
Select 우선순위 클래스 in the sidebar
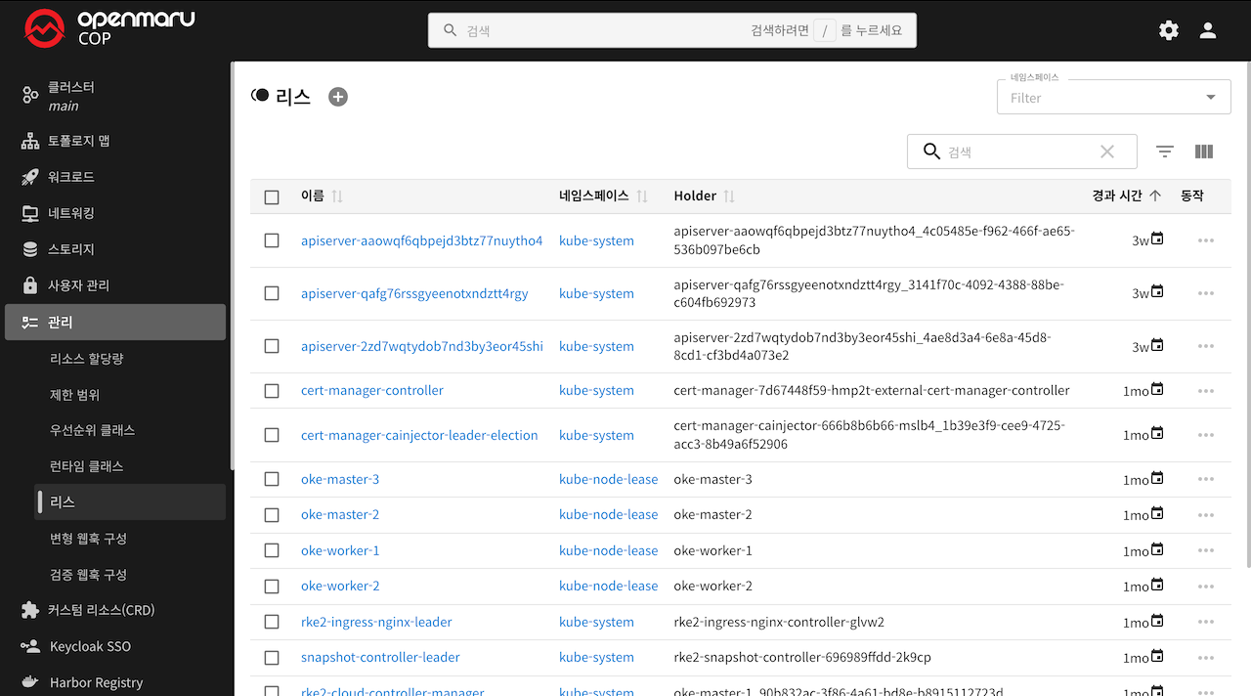(92, 430)
